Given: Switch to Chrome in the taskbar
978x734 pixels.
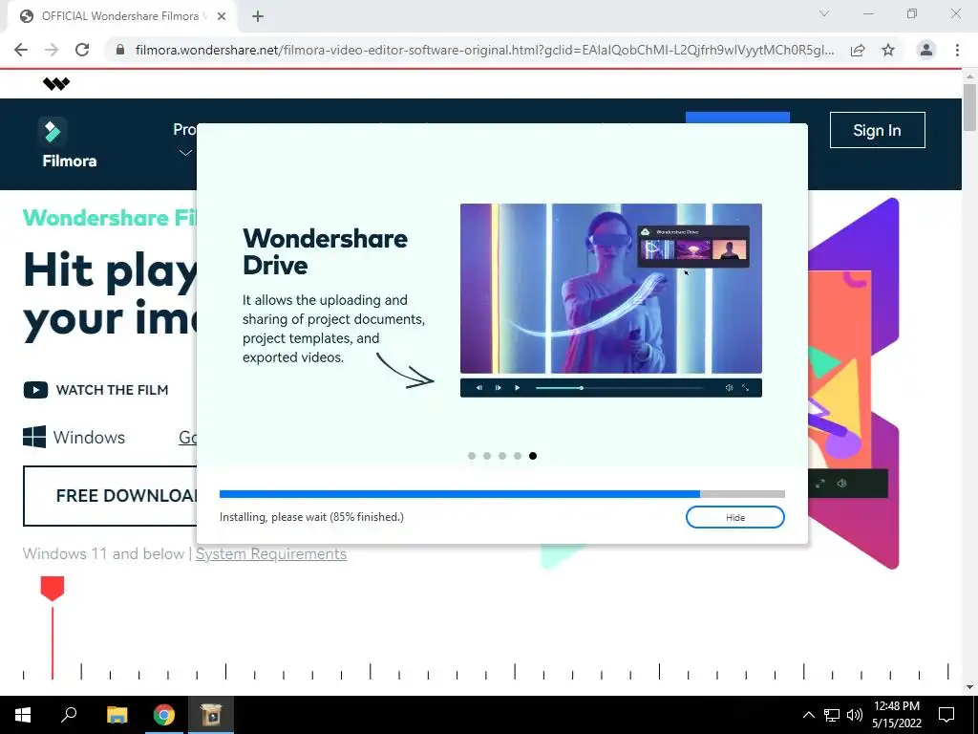Looking at the screenshot, I should coord(164,715).
